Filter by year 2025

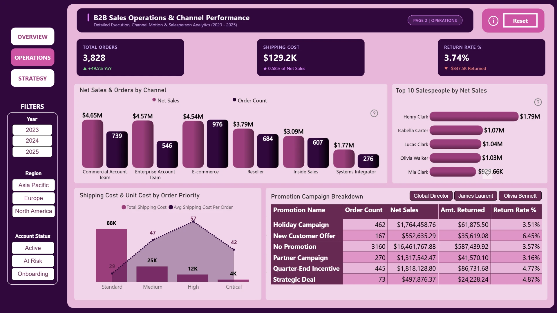click(x=32, y=152)
